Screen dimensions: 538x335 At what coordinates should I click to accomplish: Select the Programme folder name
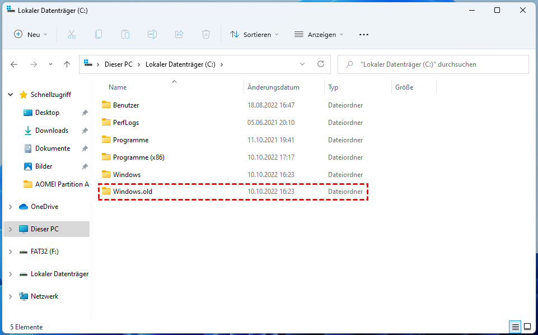click(x=131, y=139)
